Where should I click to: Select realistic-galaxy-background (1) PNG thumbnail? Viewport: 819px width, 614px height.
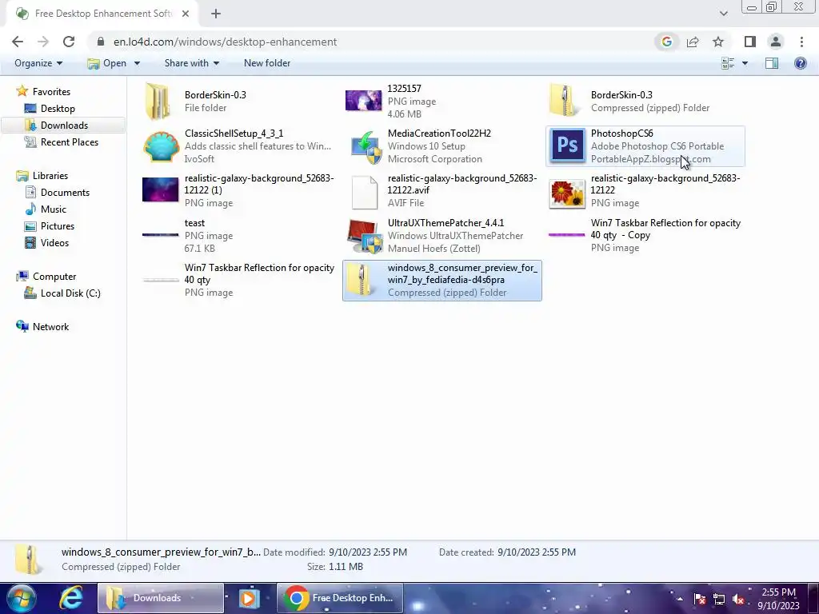pyautogui.click(x=160, y=189)
